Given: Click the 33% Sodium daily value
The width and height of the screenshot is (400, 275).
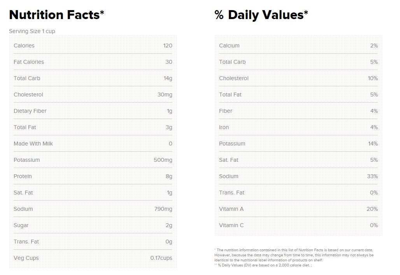Looking at the screenshot, I should (372, 176).
